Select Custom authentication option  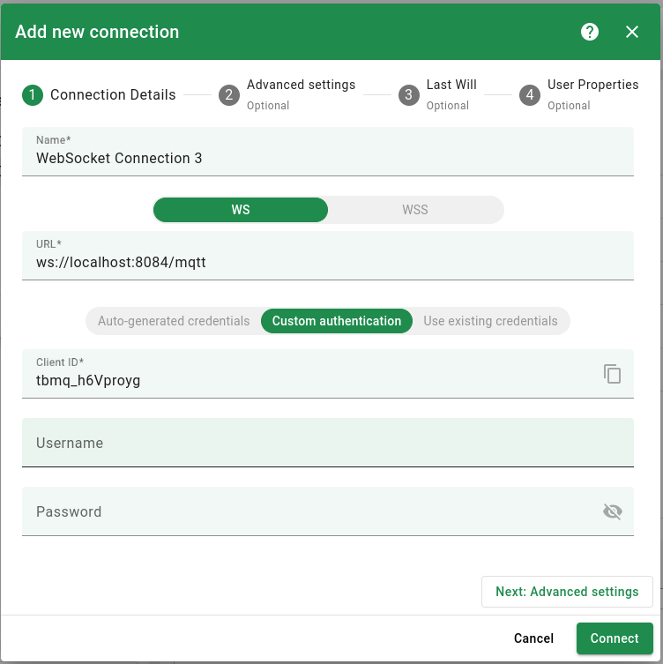click(x=336, y=321)
